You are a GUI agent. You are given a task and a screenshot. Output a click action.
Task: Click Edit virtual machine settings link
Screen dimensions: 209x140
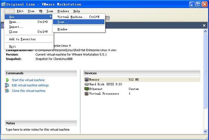coord(30,85)
